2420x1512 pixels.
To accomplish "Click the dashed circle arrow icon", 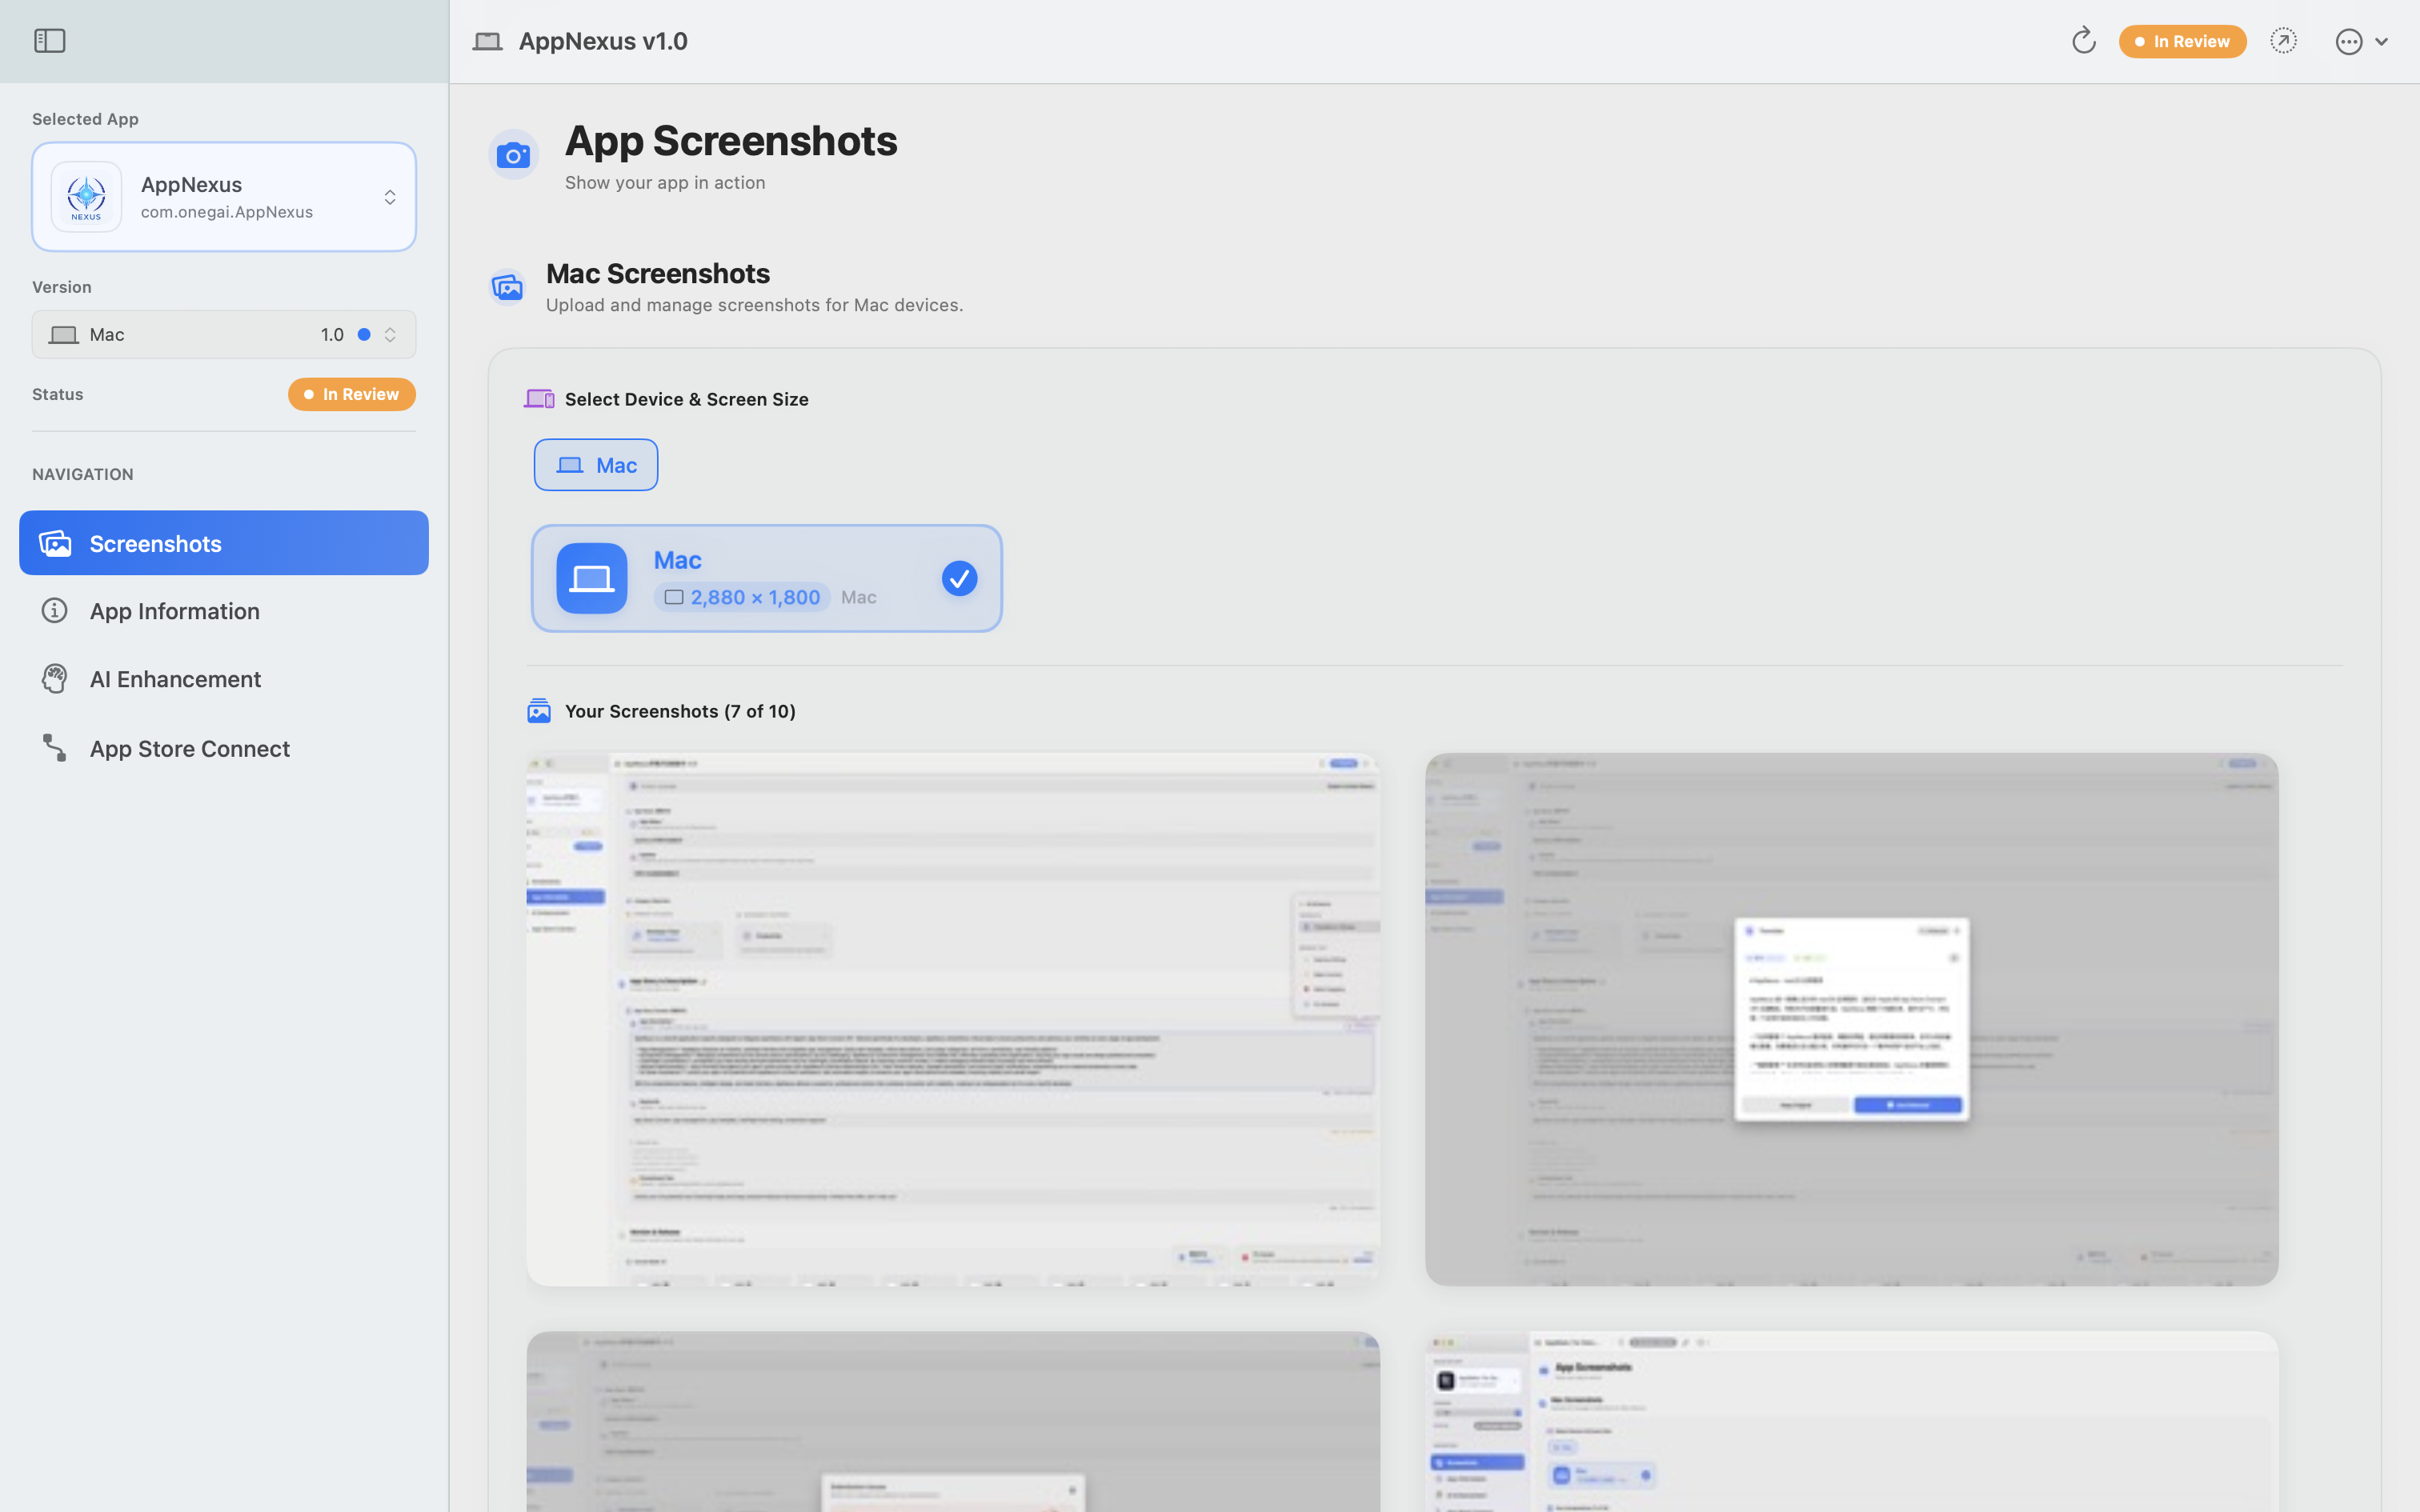I will click(x=2283, y=41).
